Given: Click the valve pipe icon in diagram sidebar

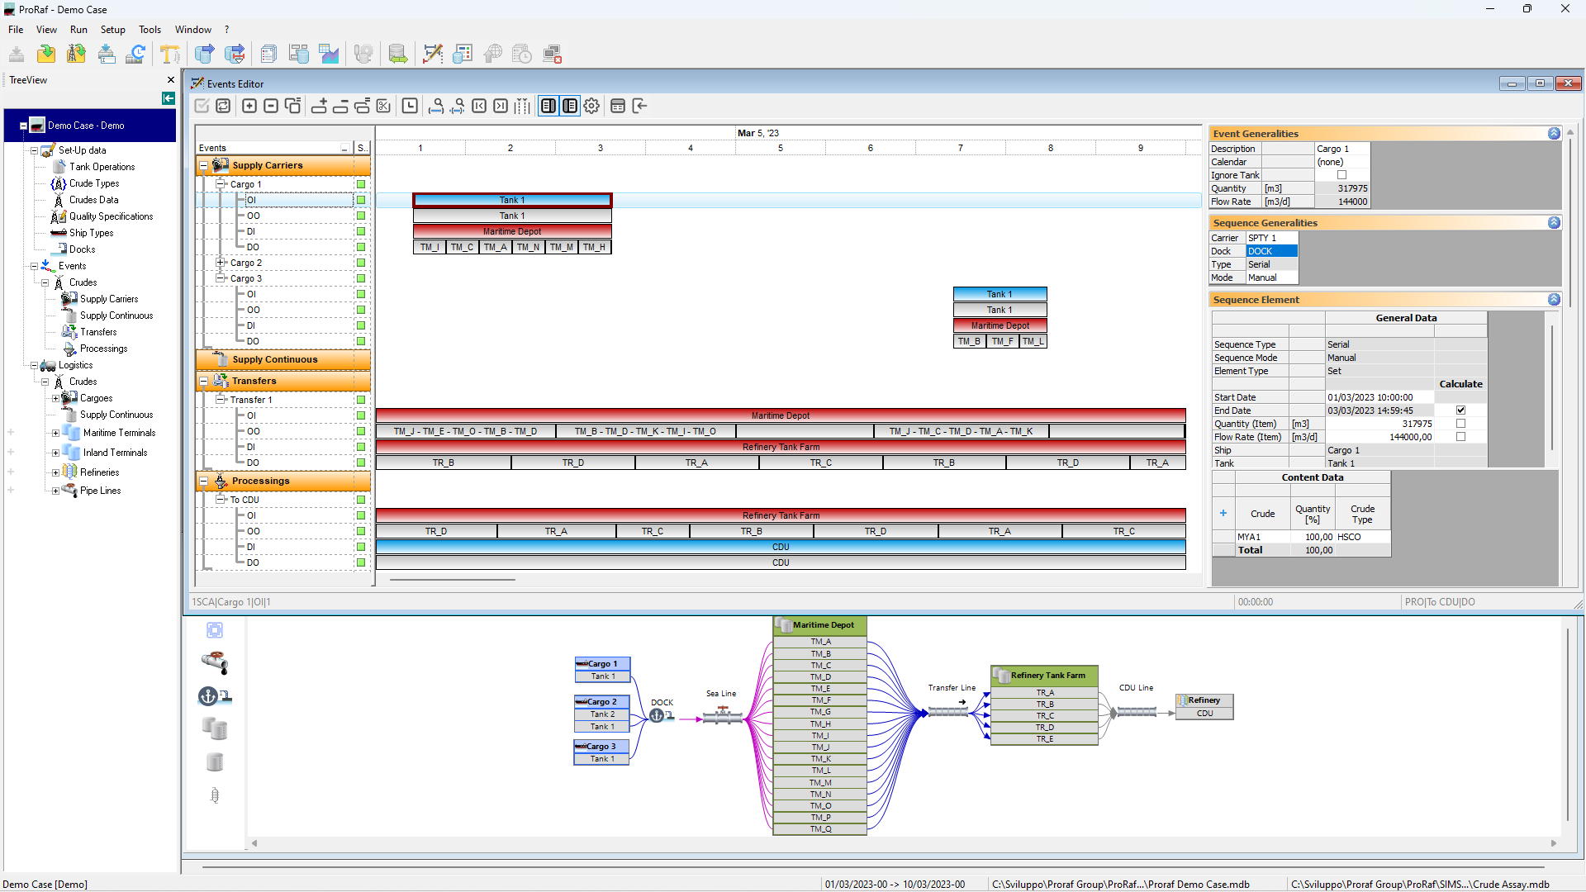Looking at the screenshot, I should click(214, 662).
